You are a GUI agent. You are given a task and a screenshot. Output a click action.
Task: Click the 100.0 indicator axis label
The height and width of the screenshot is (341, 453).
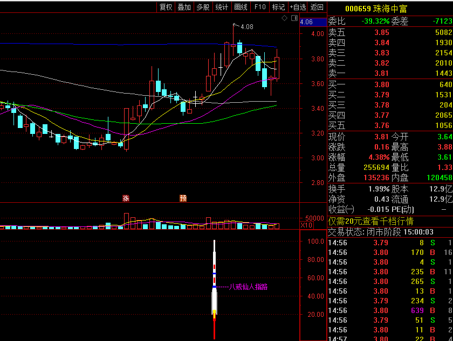pyautogui.click(x=315, y=241)
